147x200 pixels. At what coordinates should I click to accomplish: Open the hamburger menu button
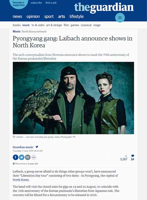click(x=120, y=17)
